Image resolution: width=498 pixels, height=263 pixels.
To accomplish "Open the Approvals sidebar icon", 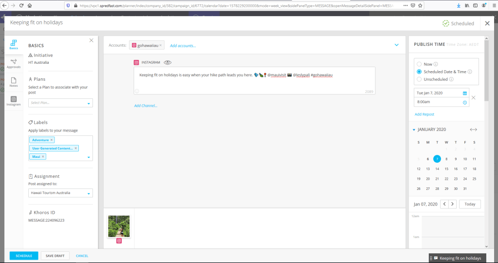I will point(14,62).
